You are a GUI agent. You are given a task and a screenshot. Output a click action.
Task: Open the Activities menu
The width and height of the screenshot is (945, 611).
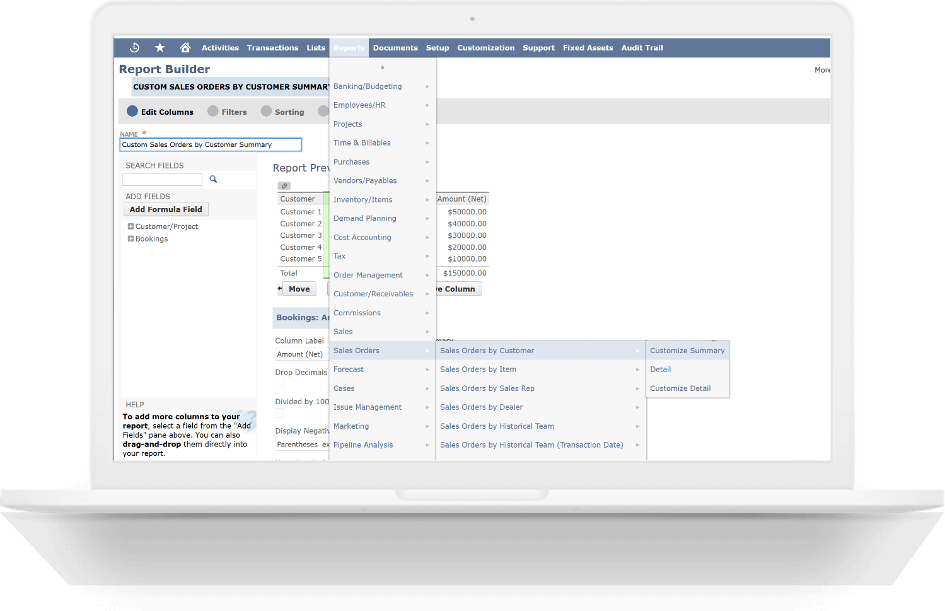tap(220, 48)
